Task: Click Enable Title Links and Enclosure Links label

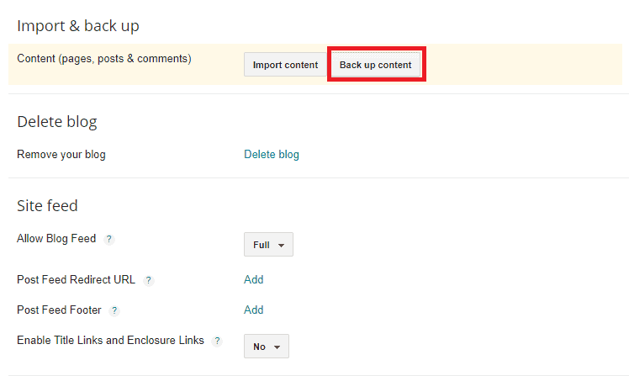Action: (110, 341)
